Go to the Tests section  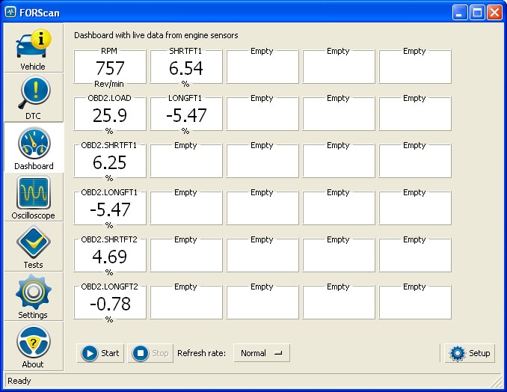(x=32, y=247)
